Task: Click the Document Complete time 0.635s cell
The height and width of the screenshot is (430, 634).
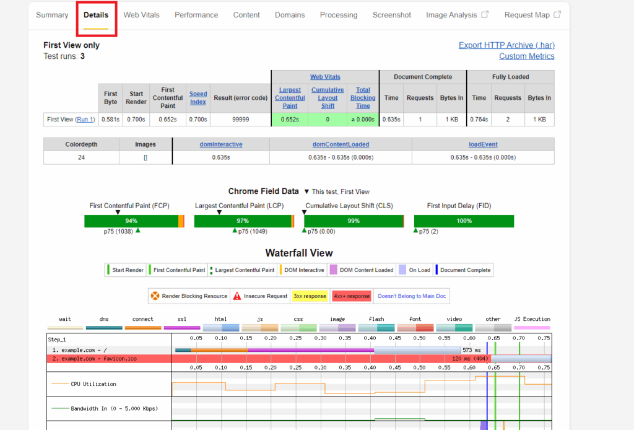Action: [x=391, y=120]
